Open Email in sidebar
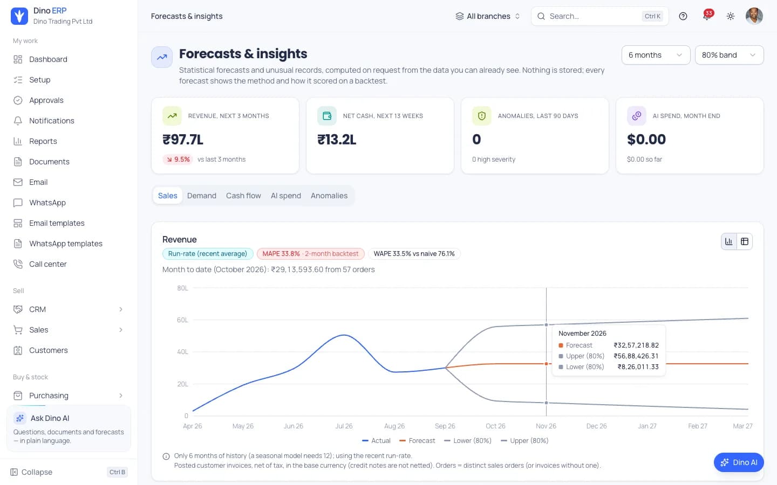 (x=69, y=182)
